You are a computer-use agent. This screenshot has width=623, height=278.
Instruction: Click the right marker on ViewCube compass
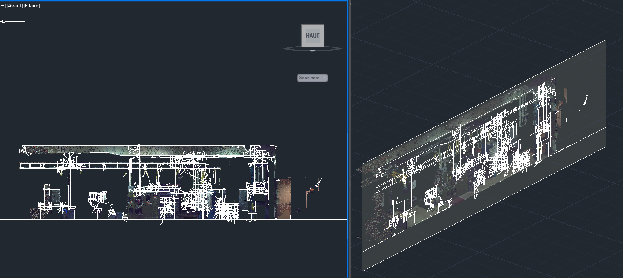pyautogui.click(x=341, y=48)
